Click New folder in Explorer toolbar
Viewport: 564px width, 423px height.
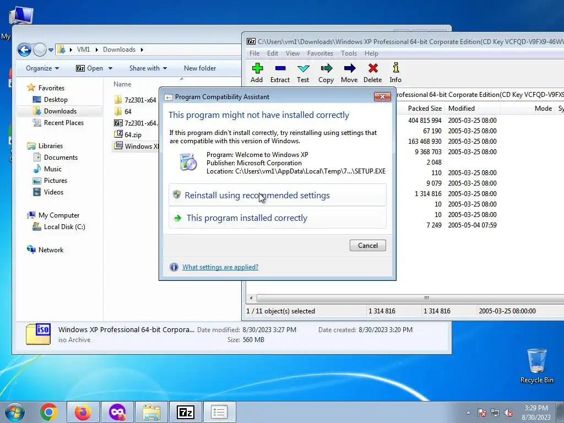point(200,68)
